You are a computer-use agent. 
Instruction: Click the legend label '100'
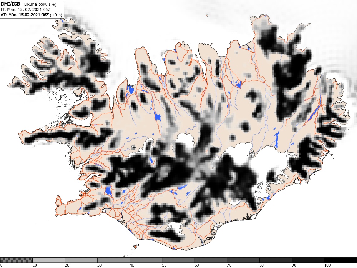point(327,265)
